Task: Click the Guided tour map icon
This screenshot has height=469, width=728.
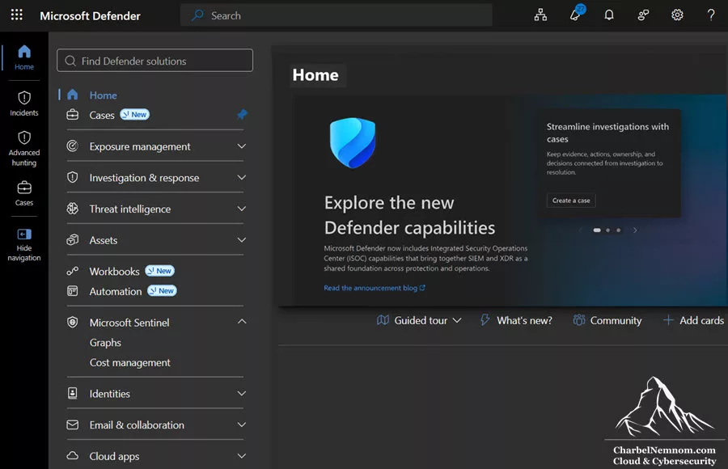Action: tap(383, 320)
